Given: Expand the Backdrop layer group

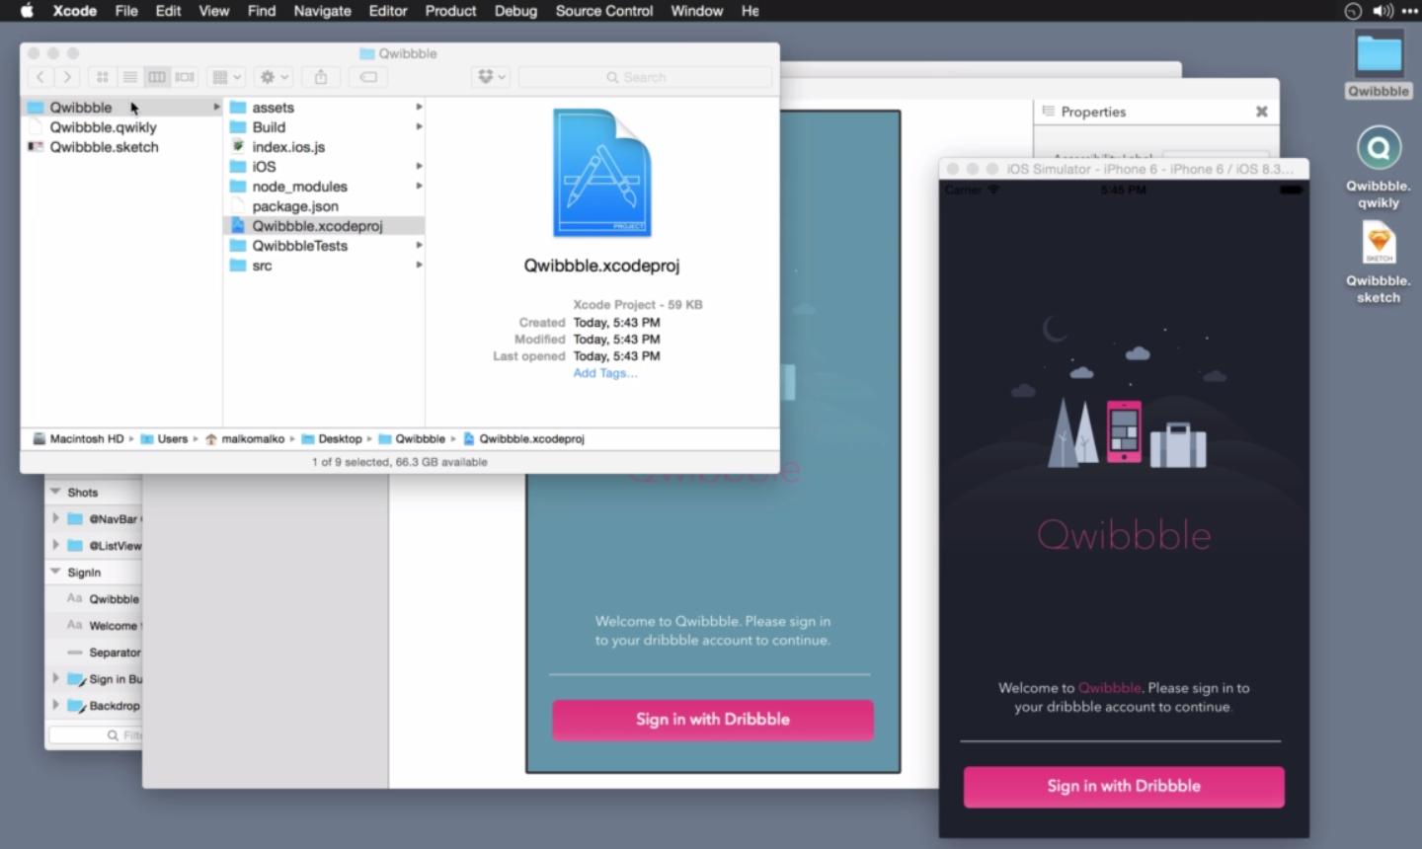Looking at the screenshot, I should 55,705.
